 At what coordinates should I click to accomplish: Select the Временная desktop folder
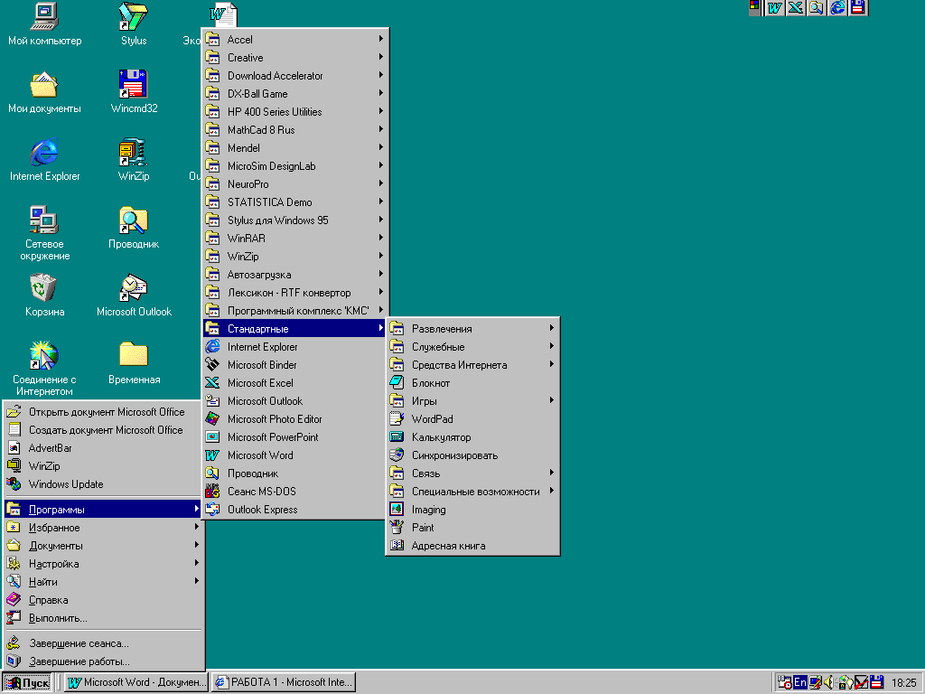(x=134, y=363)
